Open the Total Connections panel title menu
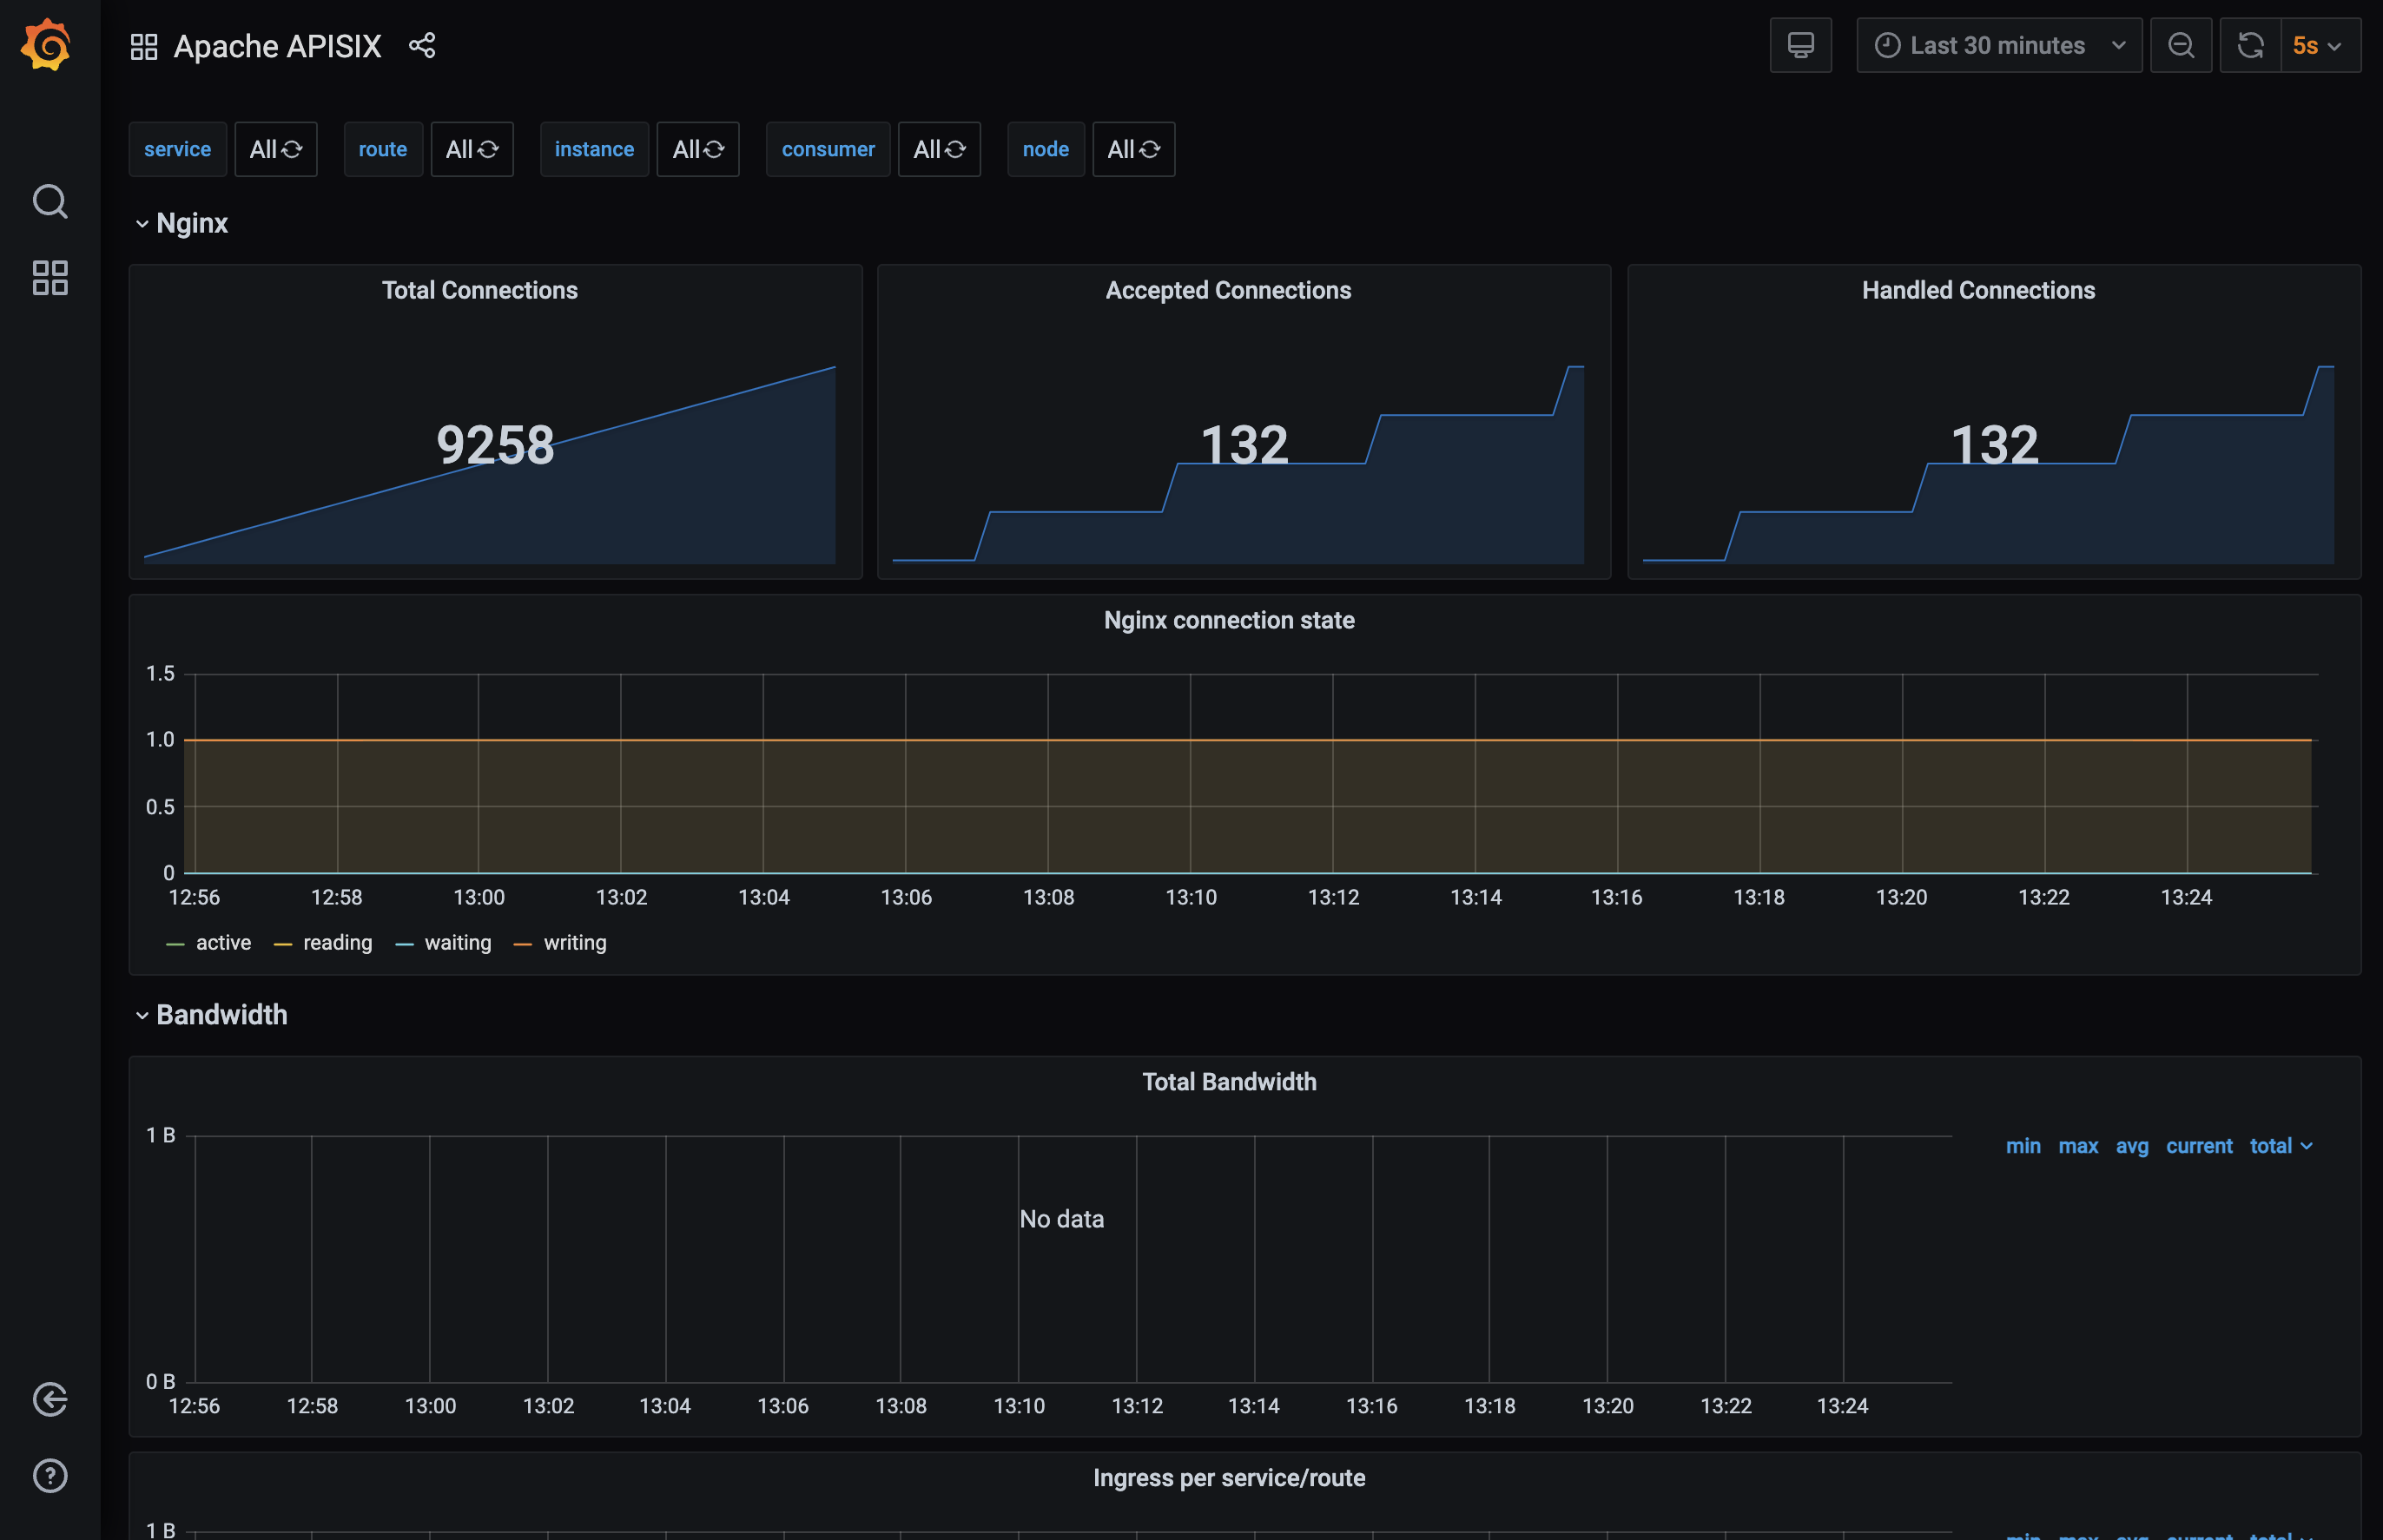 pos(479,290)
